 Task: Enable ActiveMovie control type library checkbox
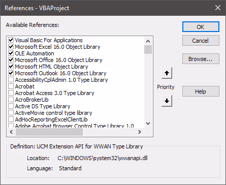point(11,113)
